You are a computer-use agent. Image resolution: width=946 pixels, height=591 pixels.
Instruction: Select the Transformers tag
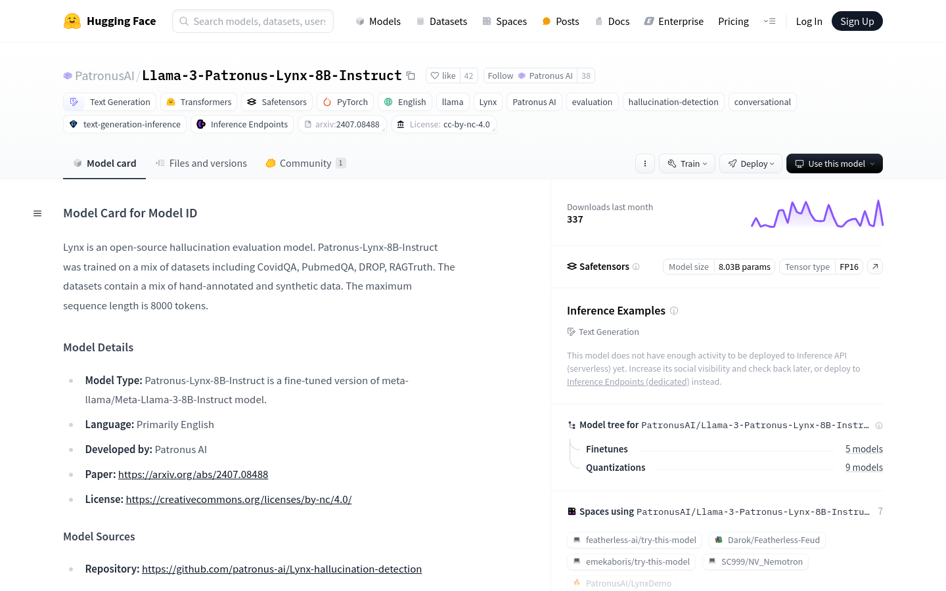coord(198,102)
